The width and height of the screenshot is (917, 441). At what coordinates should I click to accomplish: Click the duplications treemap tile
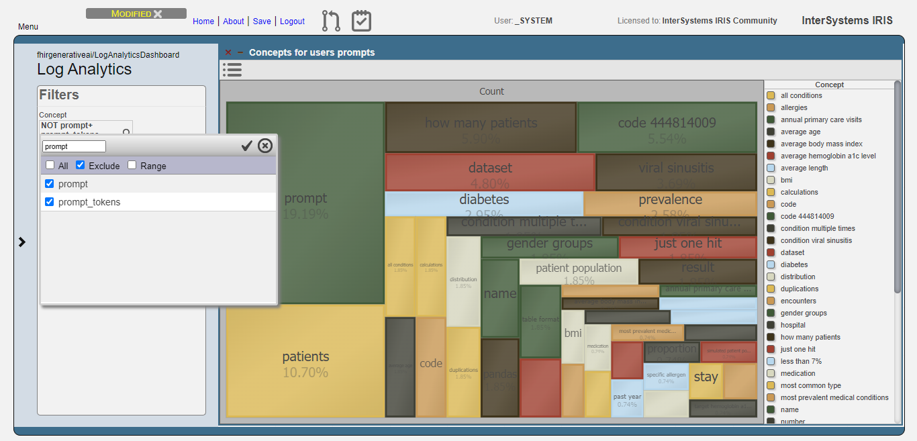[463, 372]
